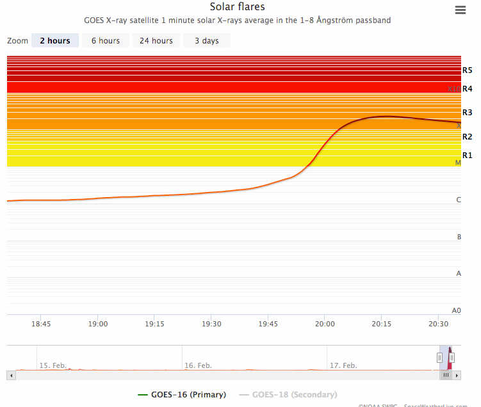
Task: Toggle GOES-18 (Secondary) series in legend
Action: tap(288, 394)
